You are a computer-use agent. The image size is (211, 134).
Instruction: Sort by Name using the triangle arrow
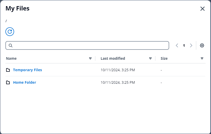90,58
